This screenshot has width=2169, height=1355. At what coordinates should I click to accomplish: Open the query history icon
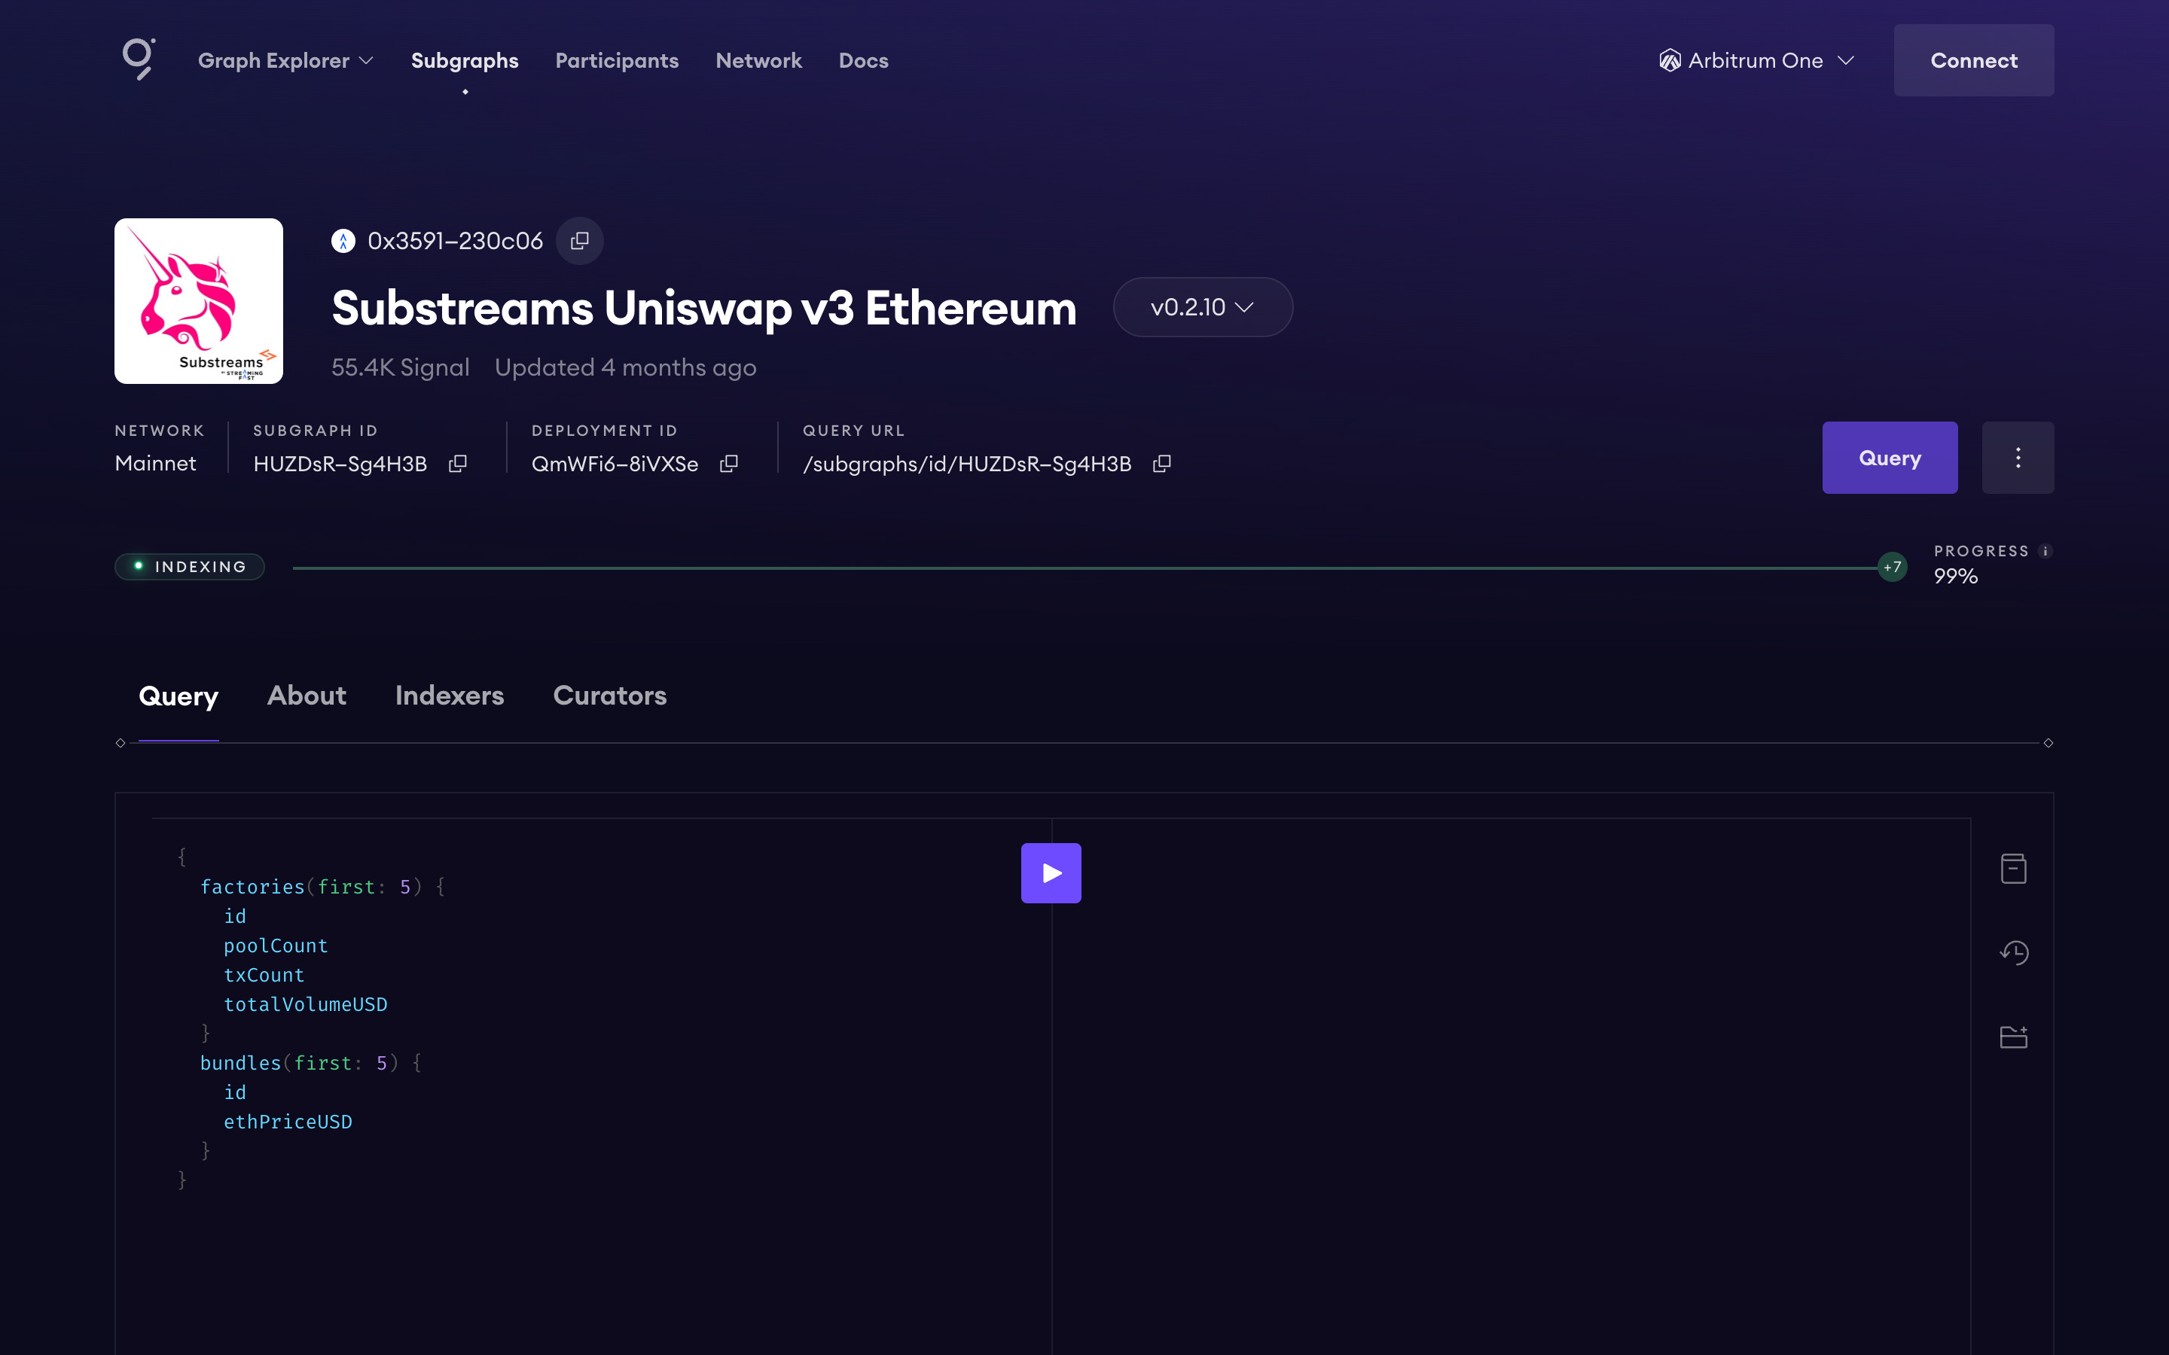coord(2013,952)
